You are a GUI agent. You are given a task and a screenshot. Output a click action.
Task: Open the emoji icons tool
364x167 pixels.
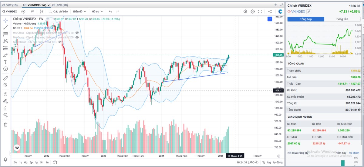(x=5, y=69)
